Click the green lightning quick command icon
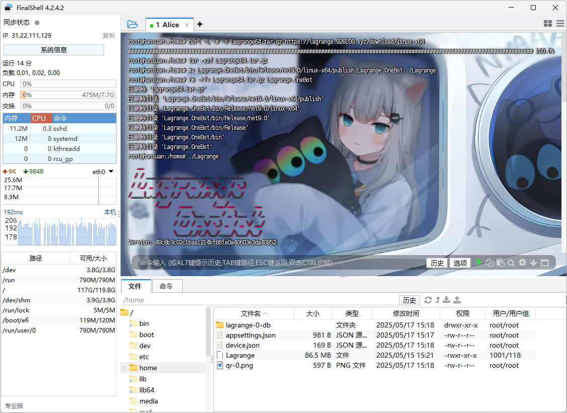 [478, 262]
